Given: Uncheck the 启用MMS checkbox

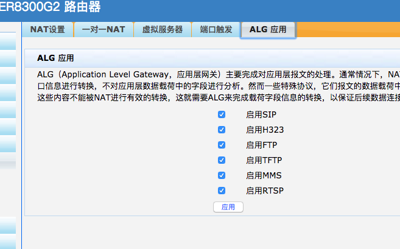Looking at the screenshot, I should coord(222,175).
